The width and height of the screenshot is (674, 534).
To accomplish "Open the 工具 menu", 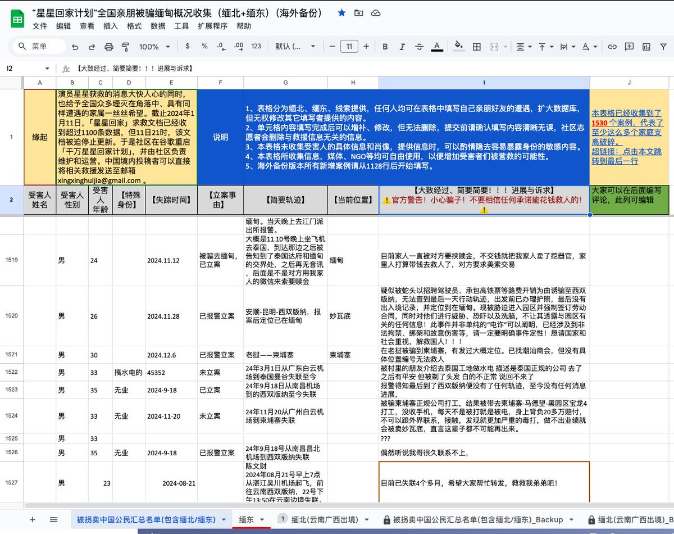I will (x=181, y=26).
